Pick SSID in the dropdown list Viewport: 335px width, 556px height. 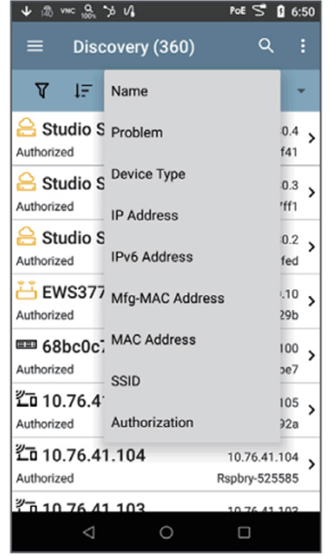point(125,382)
